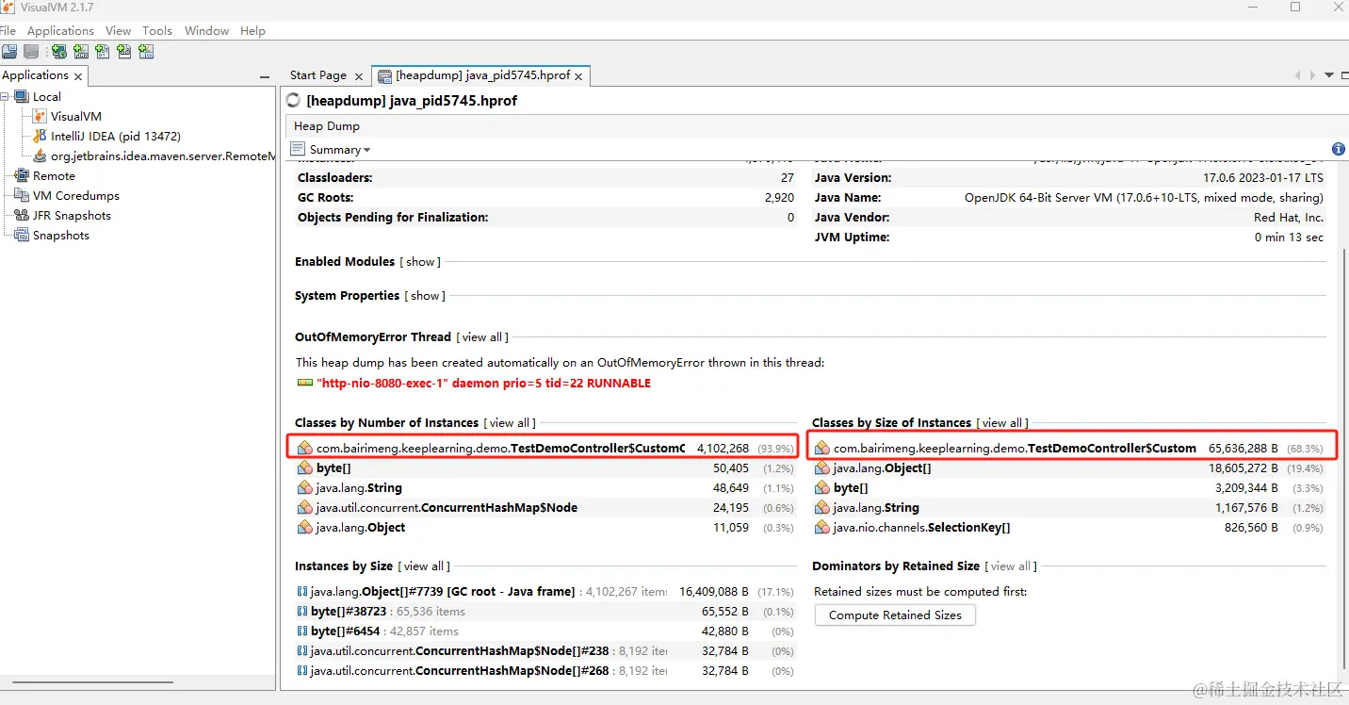Click the greyed-out Save toolbar icon
Viewport: 1349px width, 705px height.
pos(31,52)
